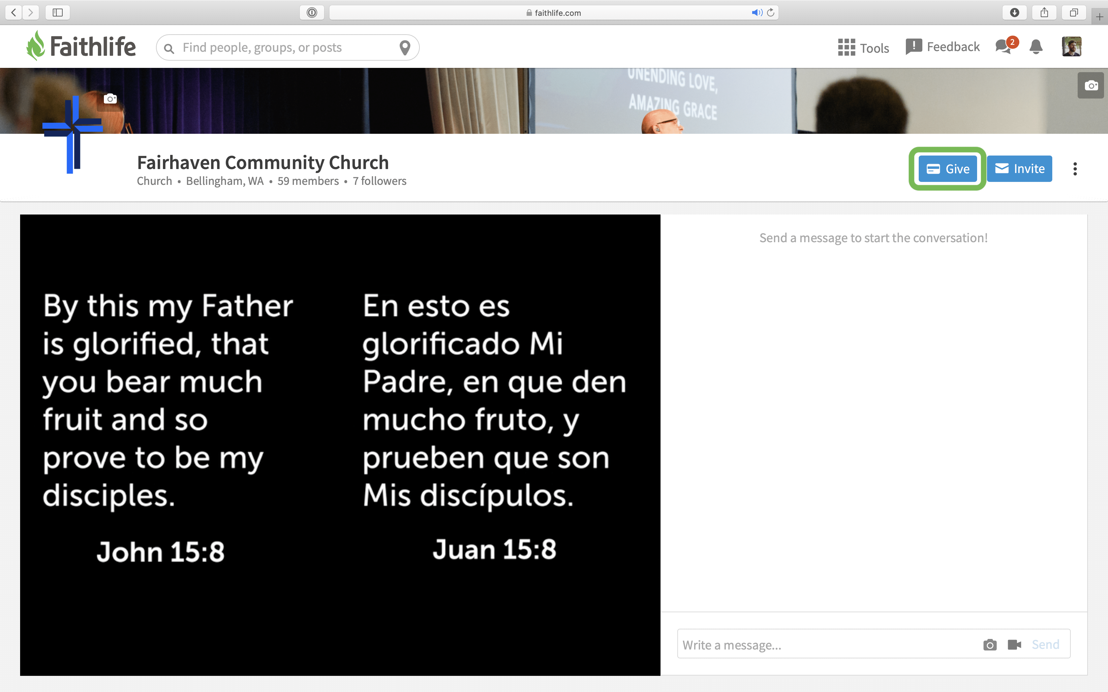Select the 'Bellingham, WA' location text
The image size is (1108, 692).
[x=225, y=181]
